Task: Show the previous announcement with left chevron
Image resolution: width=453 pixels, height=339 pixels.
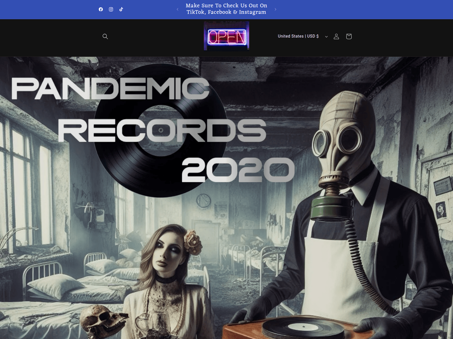Action: (178, 9)
